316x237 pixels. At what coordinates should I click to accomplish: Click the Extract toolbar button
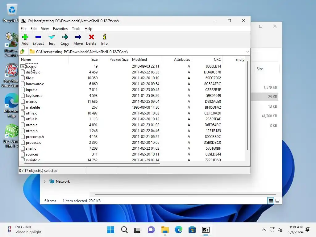[38, 39]
